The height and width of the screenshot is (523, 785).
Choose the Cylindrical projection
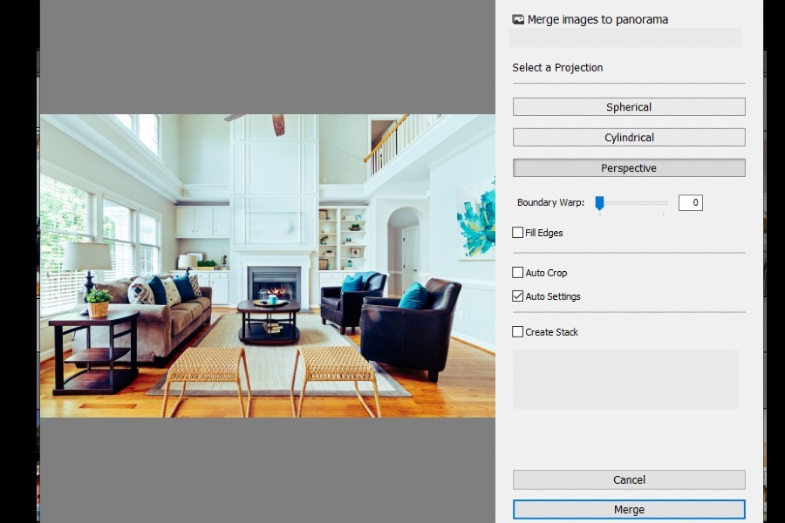tap(629, 138)
